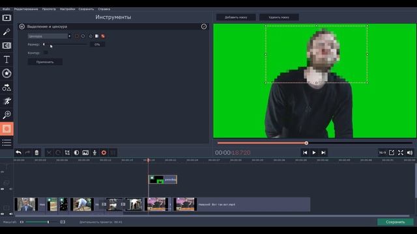
Task: Mute preview with the volume speaker icon
Action: coord(410,153)
